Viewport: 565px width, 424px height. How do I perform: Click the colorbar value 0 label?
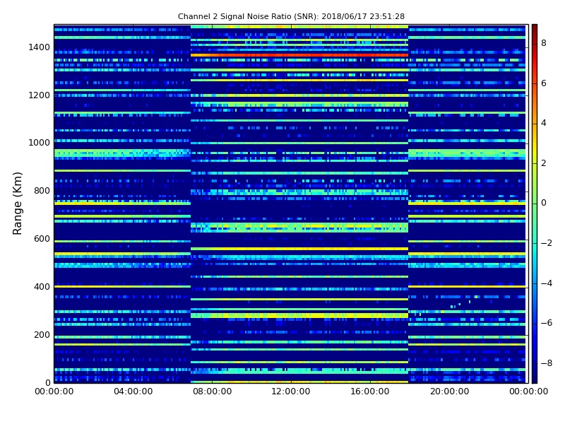point(544,203)
